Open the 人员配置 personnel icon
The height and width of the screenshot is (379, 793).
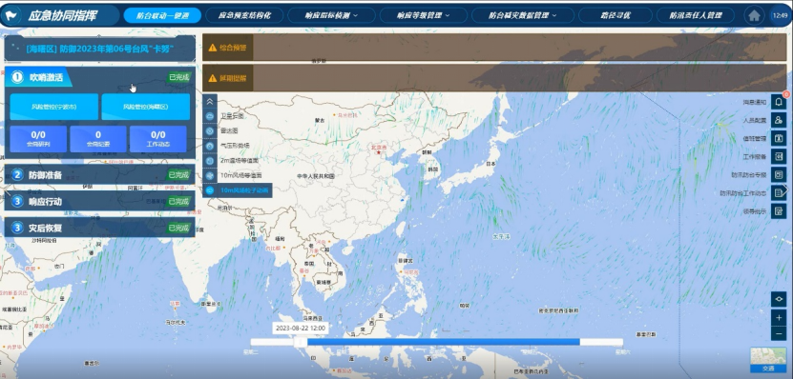tap(779, 120)
